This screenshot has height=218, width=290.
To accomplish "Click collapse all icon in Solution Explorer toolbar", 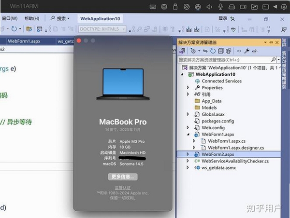I will click(221, 51).
